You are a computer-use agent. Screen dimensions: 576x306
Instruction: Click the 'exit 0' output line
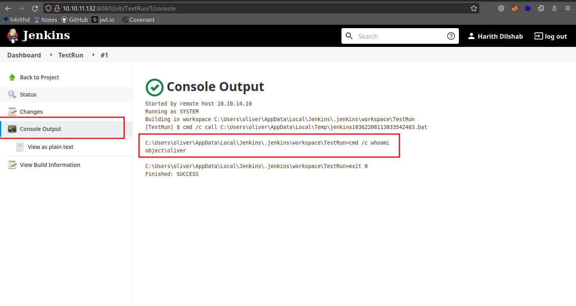click(256, 166)
